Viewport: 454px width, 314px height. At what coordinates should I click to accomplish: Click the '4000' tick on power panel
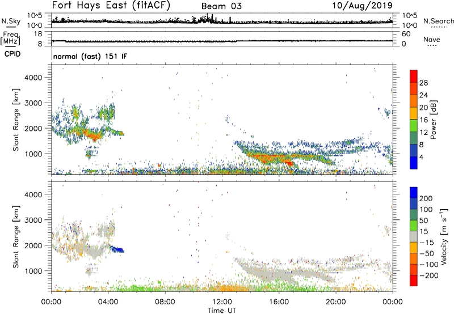point(33,78)
